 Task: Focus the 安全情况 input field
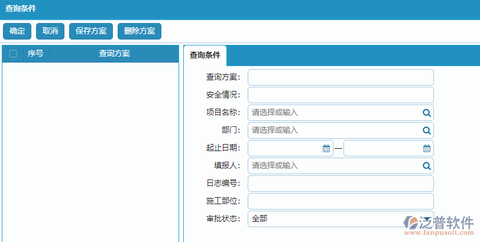tap(340, 95)
